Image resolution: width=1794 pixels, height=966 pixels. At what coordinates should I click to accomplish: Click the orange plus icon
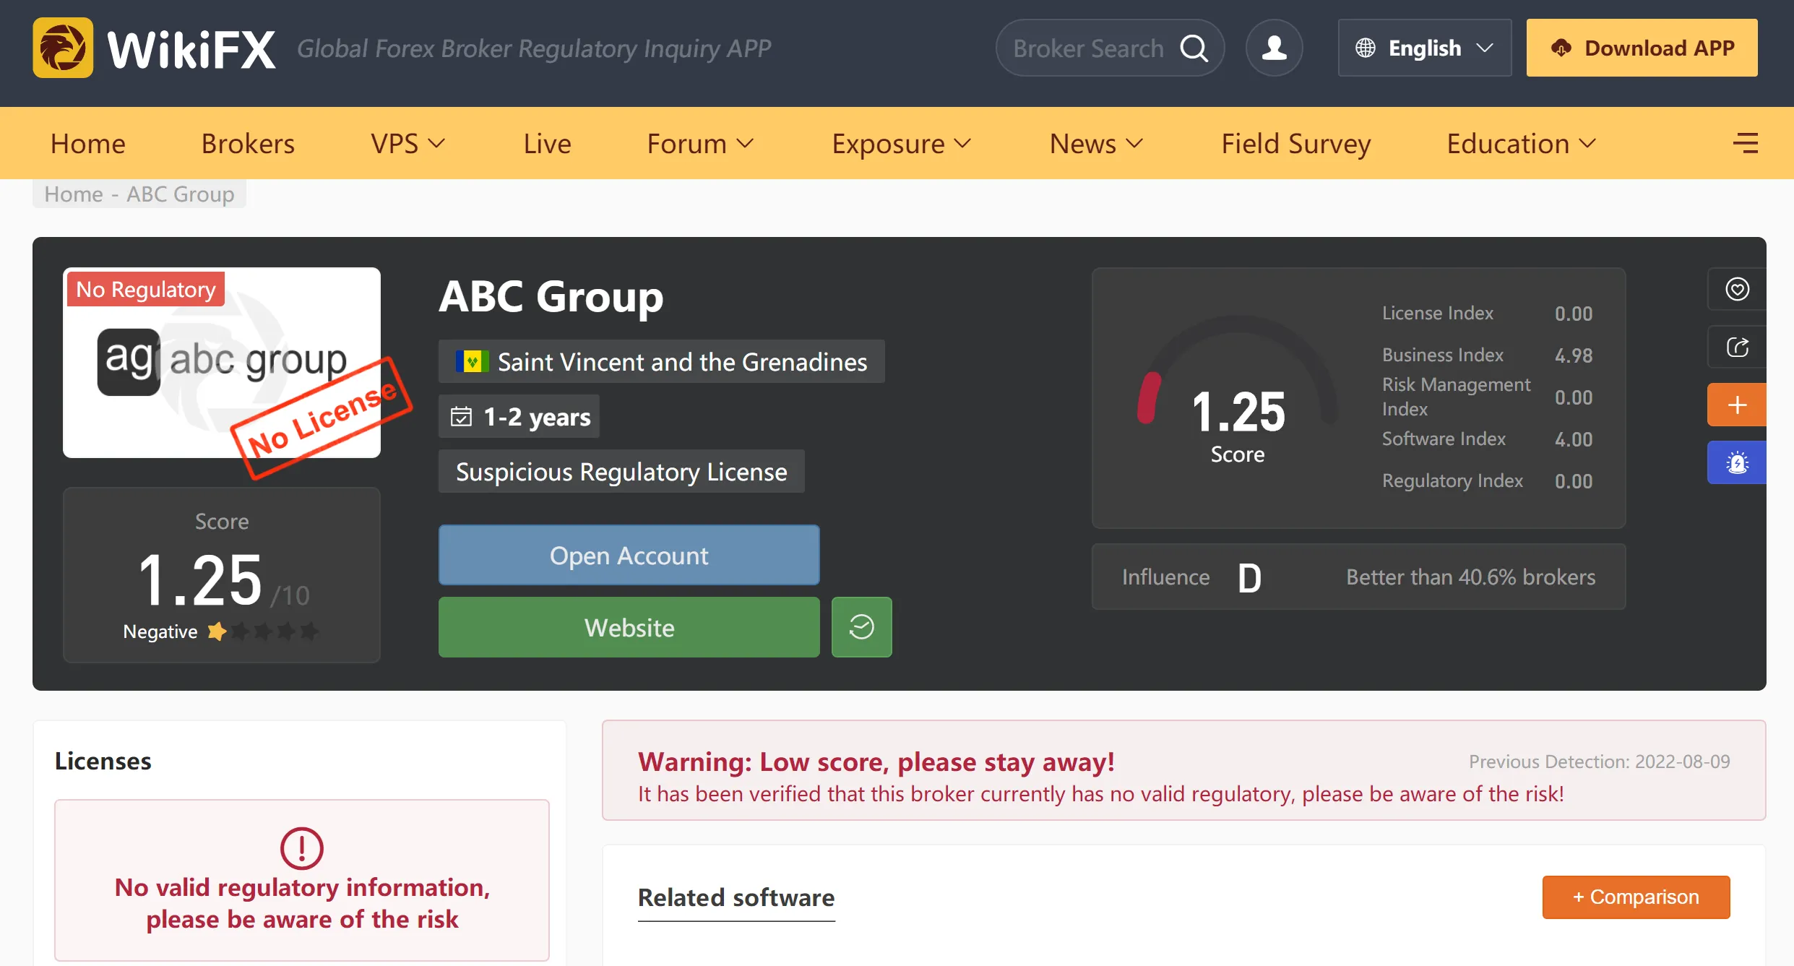[1737, 405]
